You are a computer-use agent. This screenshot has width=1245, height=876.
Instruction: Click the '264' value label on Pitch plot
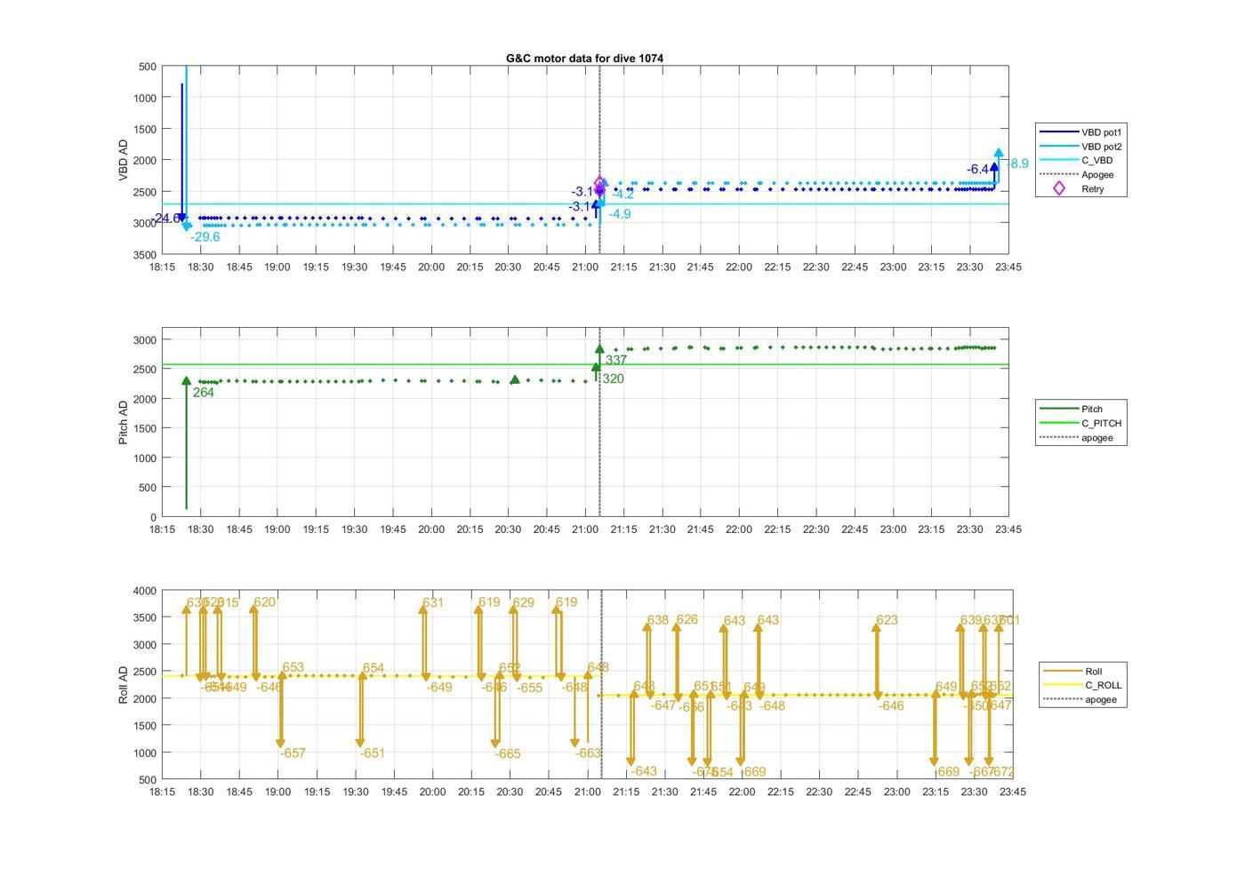click(204, 393)
